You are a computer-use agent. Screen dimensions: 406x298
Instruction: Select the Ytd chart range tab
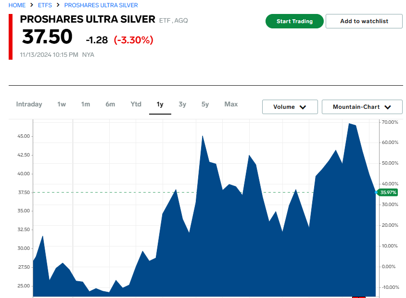(136, 104)
